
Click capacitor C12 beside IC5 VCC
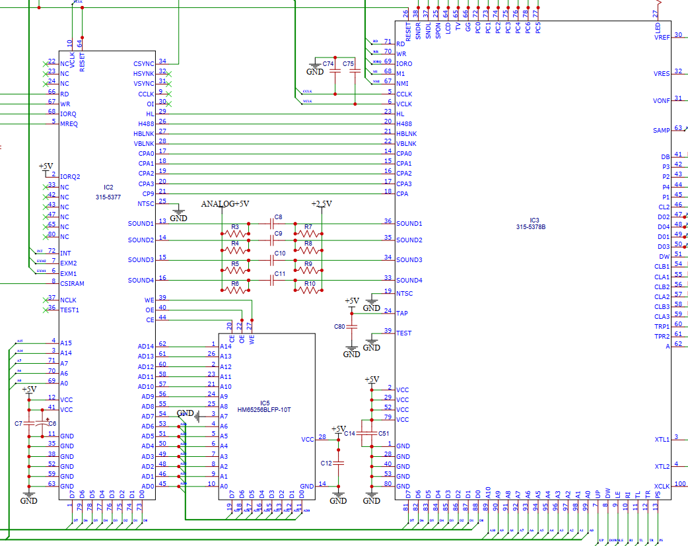pos(339,463)
